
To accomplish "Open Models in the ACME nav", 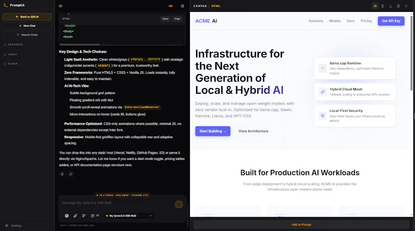I will pos(335,21).
